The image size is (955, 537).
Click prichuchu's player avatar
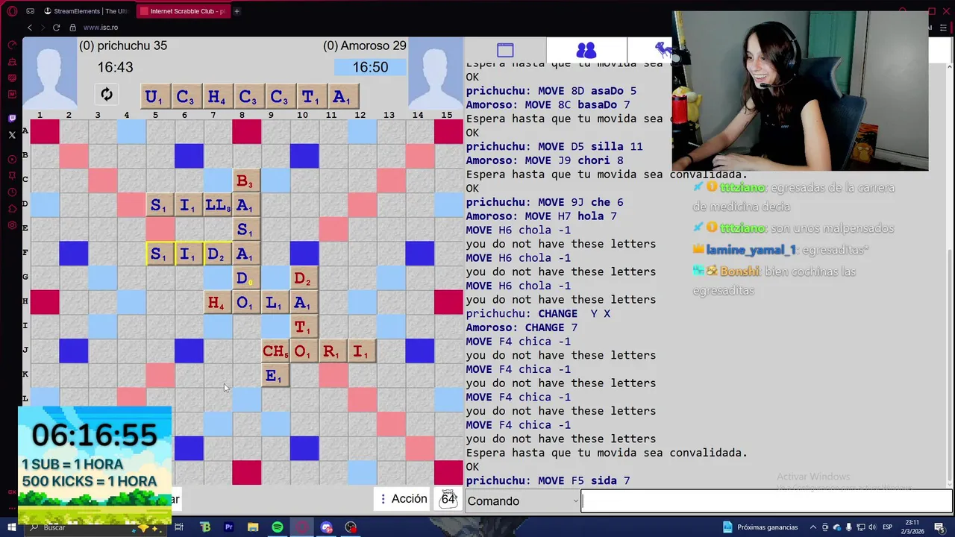pyautogui.click(x=50, y=73)
